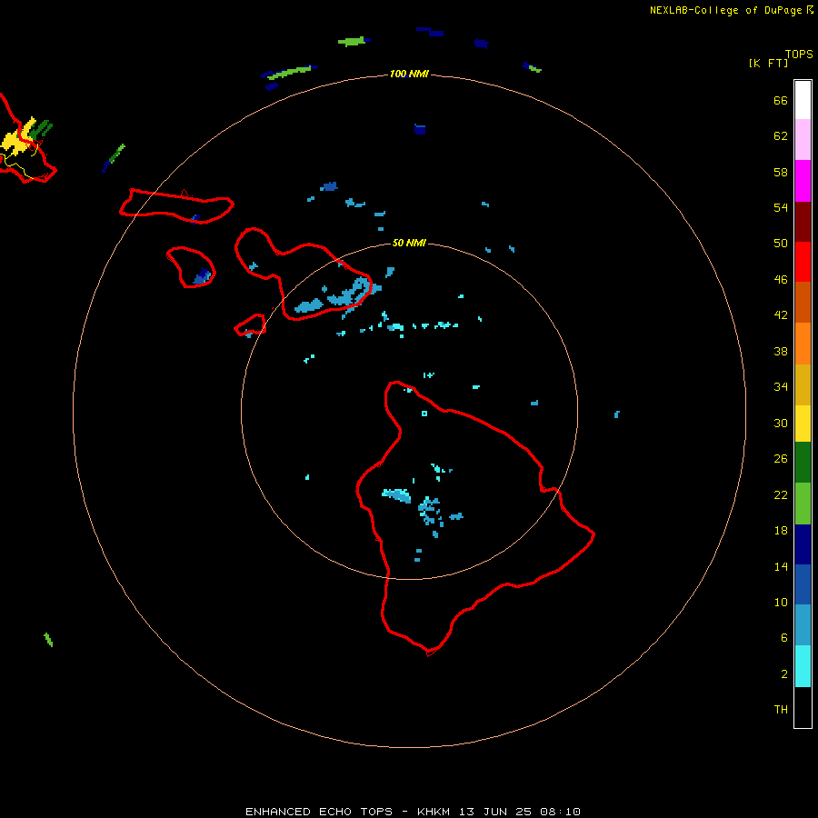This screenshot has width=818, height=818.
Task: Click the white swatch atop the tops scale
Action: click(x=803, y=100)
